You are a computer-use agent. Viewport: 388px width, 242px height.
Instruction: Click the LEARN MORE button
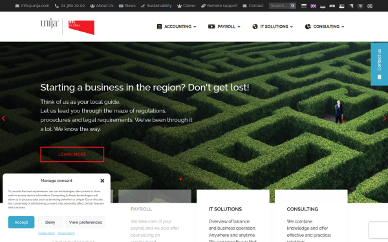pos(72,155)
